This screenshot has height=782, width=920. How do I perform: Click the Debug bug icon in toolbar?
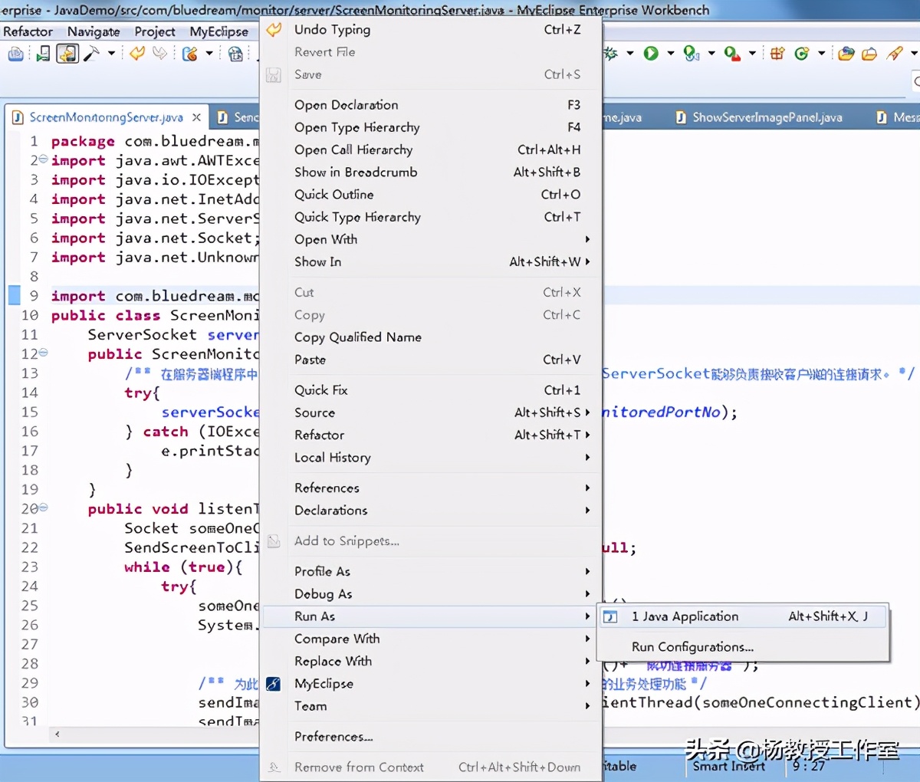click(611, 53)
